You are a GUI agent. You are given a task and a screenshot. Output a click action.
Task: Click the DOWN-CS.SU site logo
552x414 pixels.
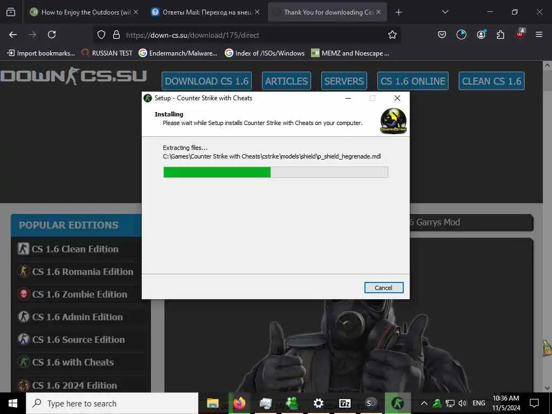(x=73, y=76)
